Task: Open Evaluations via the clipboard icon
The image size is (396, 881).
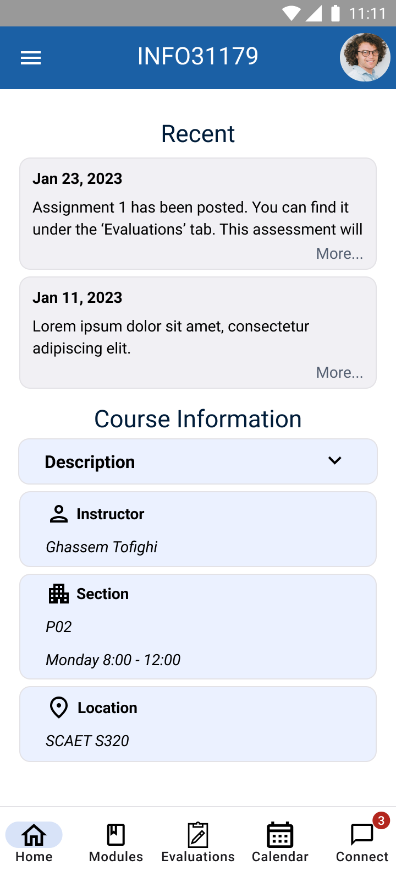Action: pyautogui.click(x=198, y=835)
